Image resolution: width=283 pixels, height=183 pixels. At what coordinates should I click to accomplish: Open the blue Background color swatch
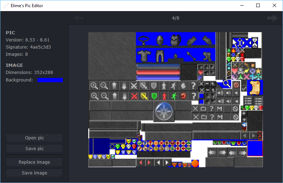point(50,80)
